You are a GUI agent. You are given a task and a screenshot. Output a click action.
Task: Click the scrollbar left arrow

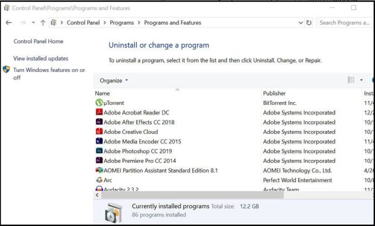[97, 195]
